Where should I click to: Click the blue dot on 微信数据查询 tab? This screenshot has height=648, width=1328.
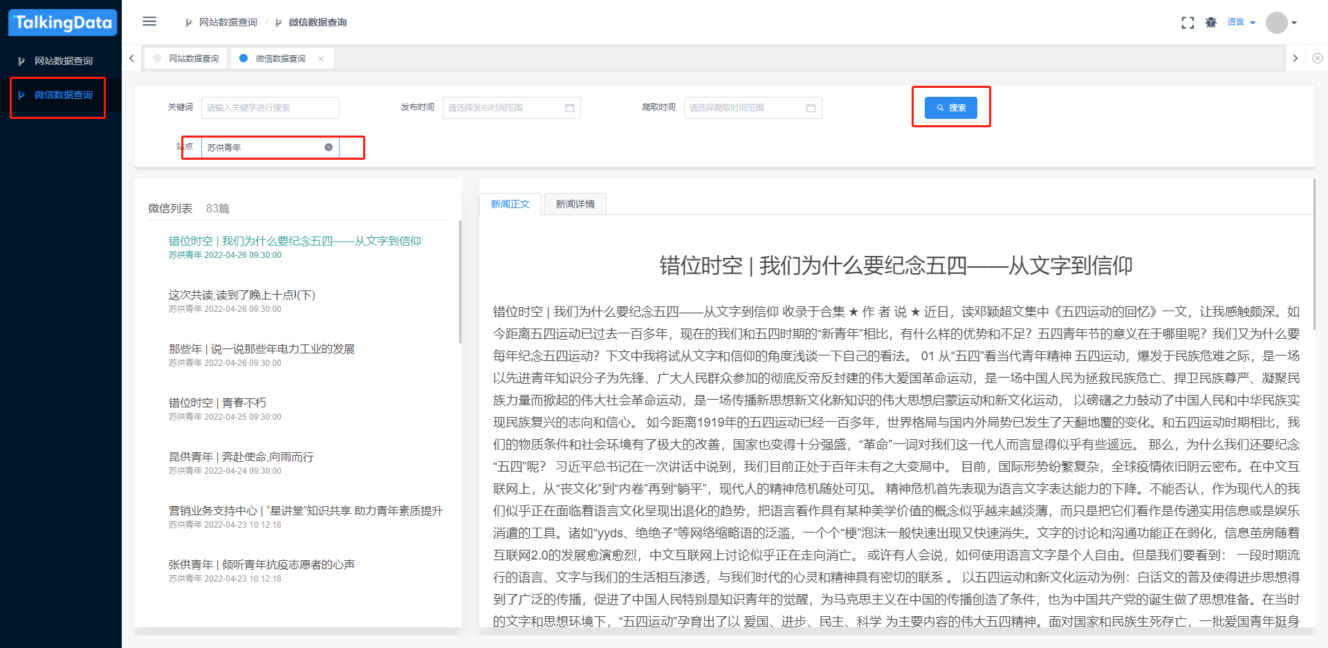pyautogui.click(x=243, y=58)
